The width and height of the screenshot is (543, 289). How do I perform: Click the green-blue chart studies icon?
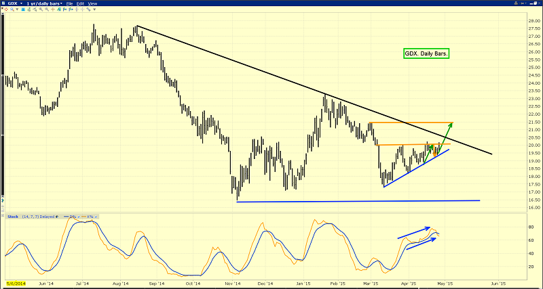59,9
